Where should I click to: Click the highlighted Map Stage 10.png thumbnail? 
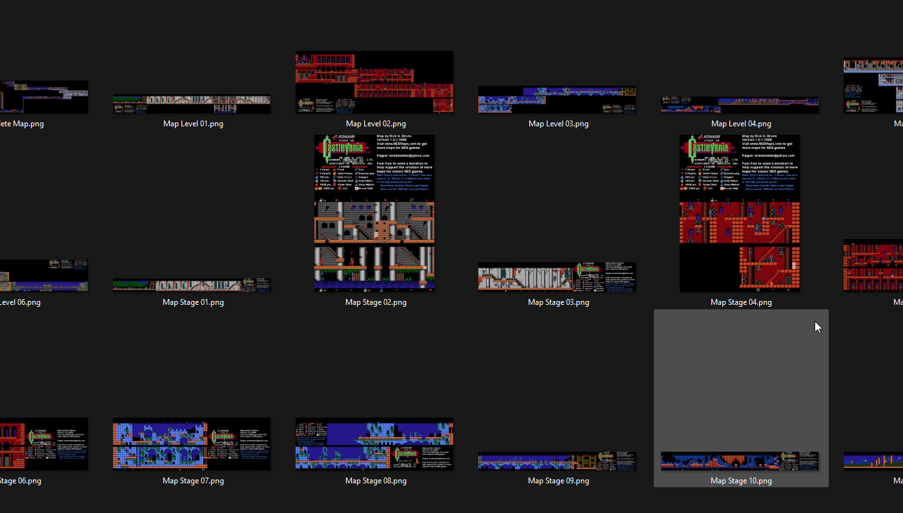(740, 461)
